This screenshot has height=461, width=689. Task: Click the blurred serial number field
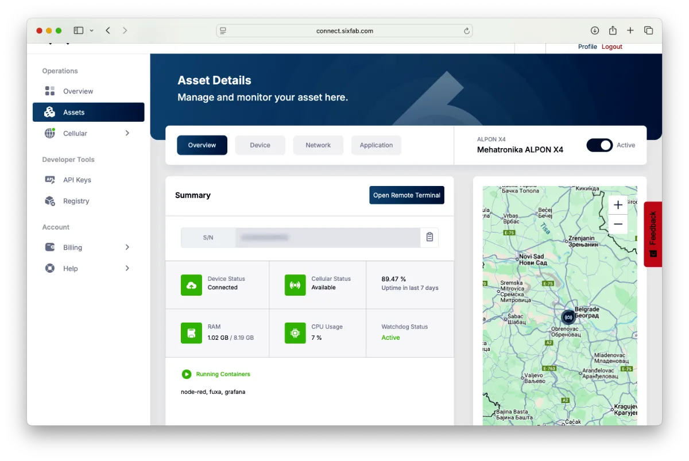coord(328,237)
